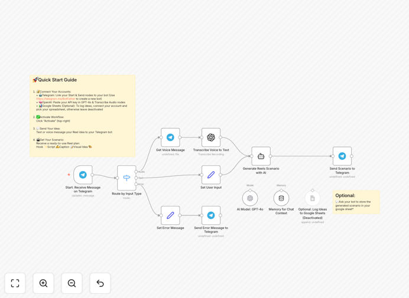Select the Optional: sticky note heading

click(345, 195)
